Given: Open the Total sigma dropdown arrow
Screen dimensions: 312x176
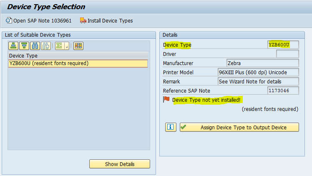Looking at the screenshot, I should pos(66,46).
